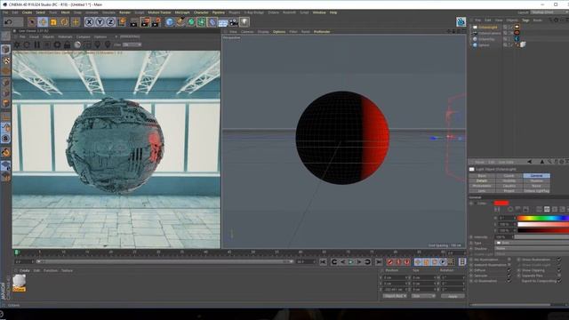
Task: Select the material thumbnail in Material Manager
Action: [x=19, y=282]
